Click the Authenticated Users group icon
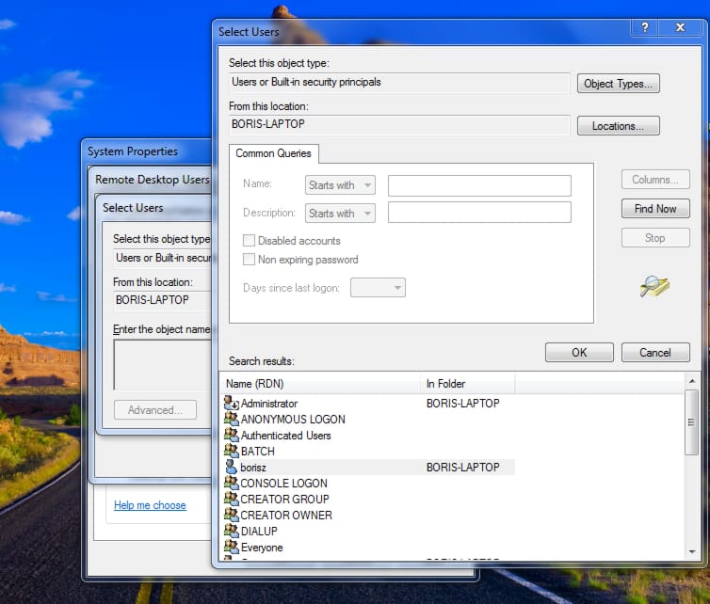Screen dimensions: 710x604 231,435
